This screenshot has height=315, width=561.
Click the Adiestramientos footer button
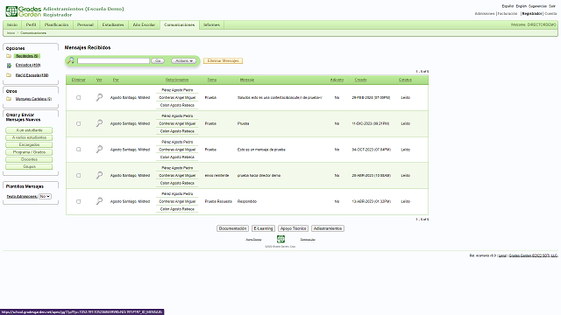328,228
